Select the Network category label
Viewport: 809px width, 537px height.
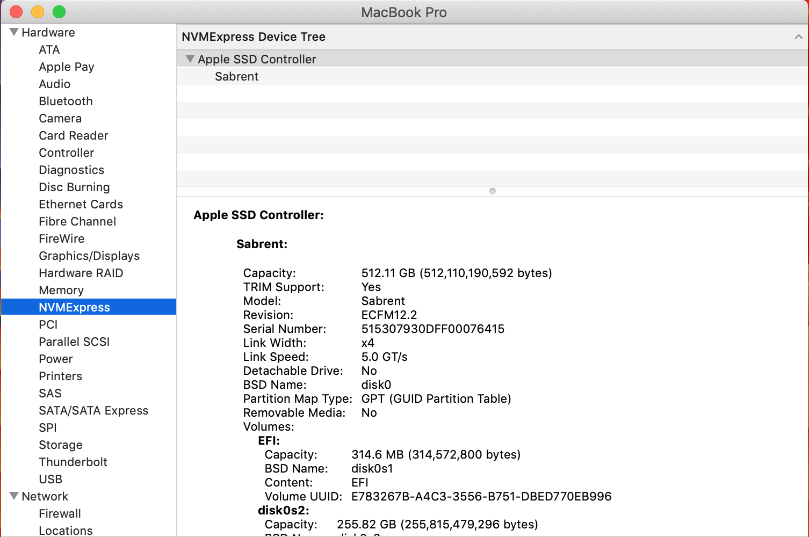point(45,496)
